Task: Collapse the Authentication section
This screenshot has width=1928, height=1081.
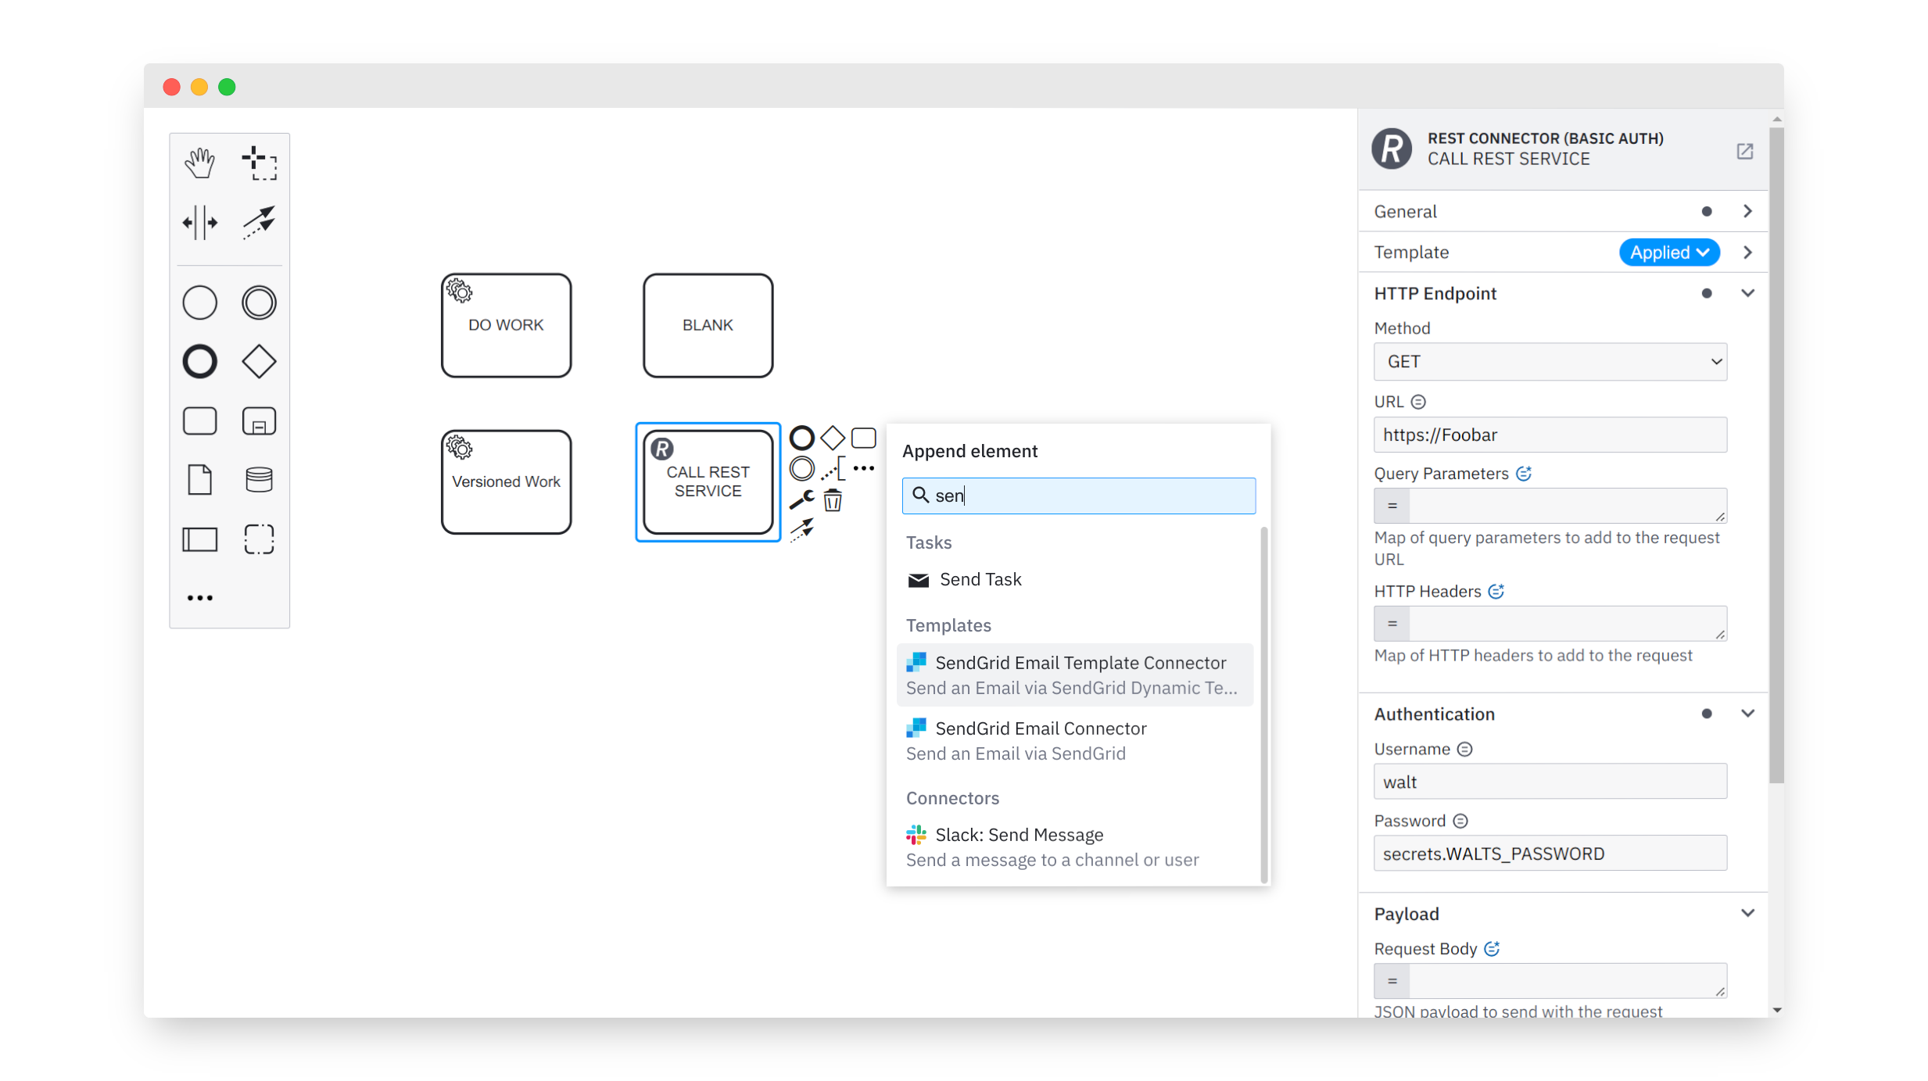Action: tap(1747, 714)
